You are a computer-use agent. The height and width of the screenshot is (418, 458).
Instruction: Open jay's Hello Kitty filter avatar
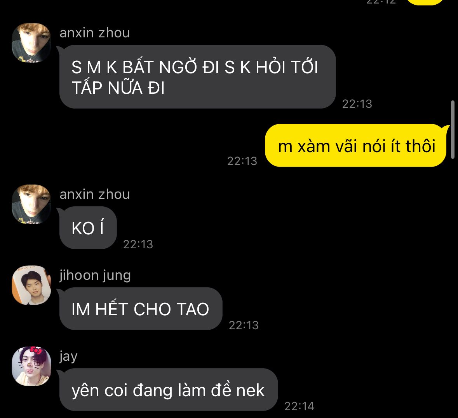[31, 366]
